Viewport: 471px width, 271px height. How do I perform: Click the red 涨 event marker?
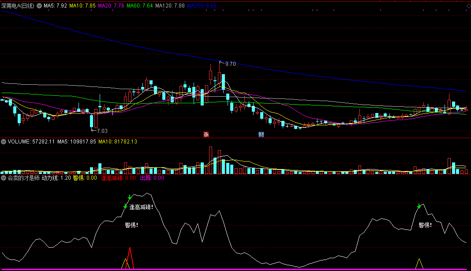pyautogui.click(x=206, y=135)
